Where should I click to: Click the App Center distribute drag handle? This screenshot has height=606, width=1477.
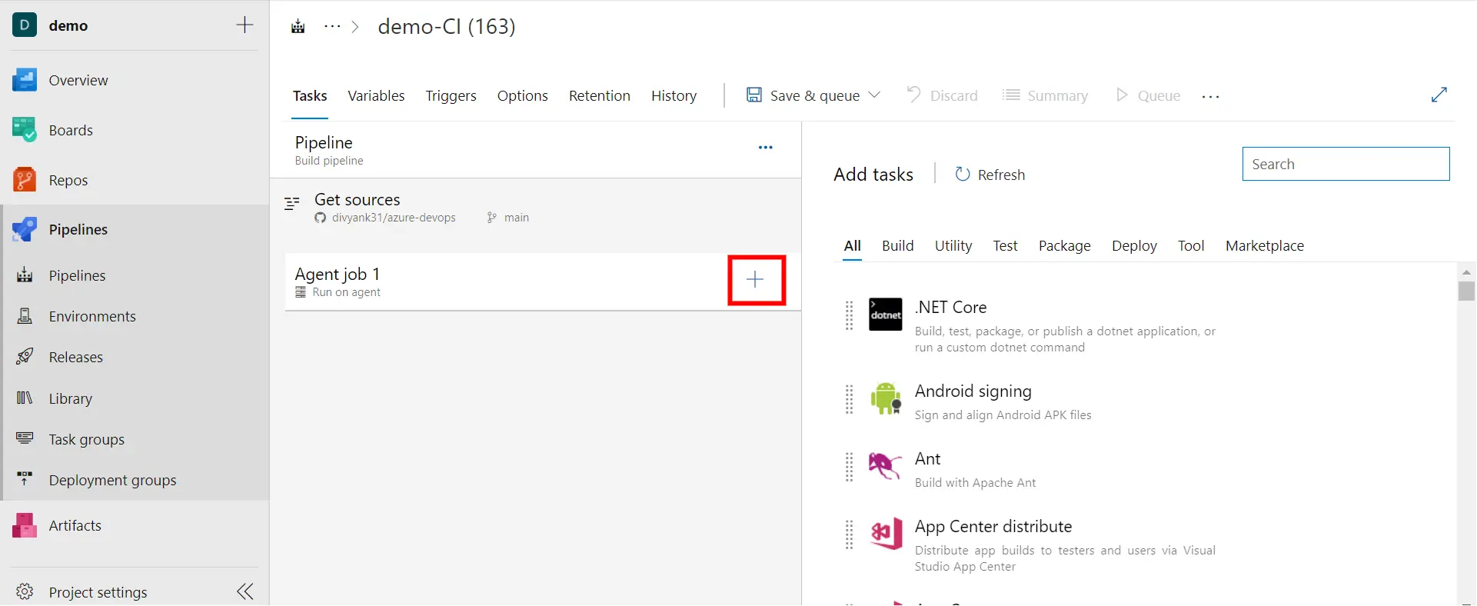pyautogui.click(x=849, y=534)
